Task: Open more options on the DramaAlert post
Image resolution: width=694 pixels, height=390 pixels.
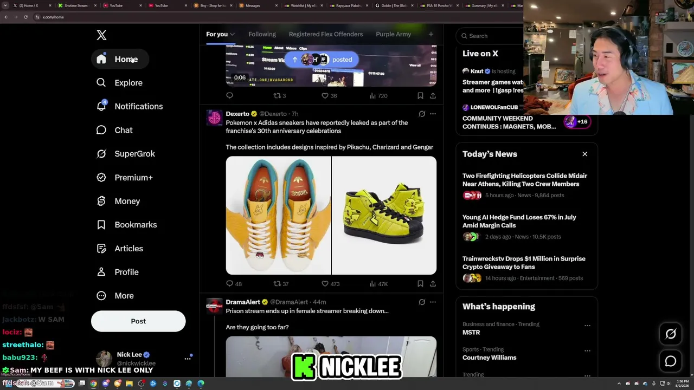Action: [433, 302]
